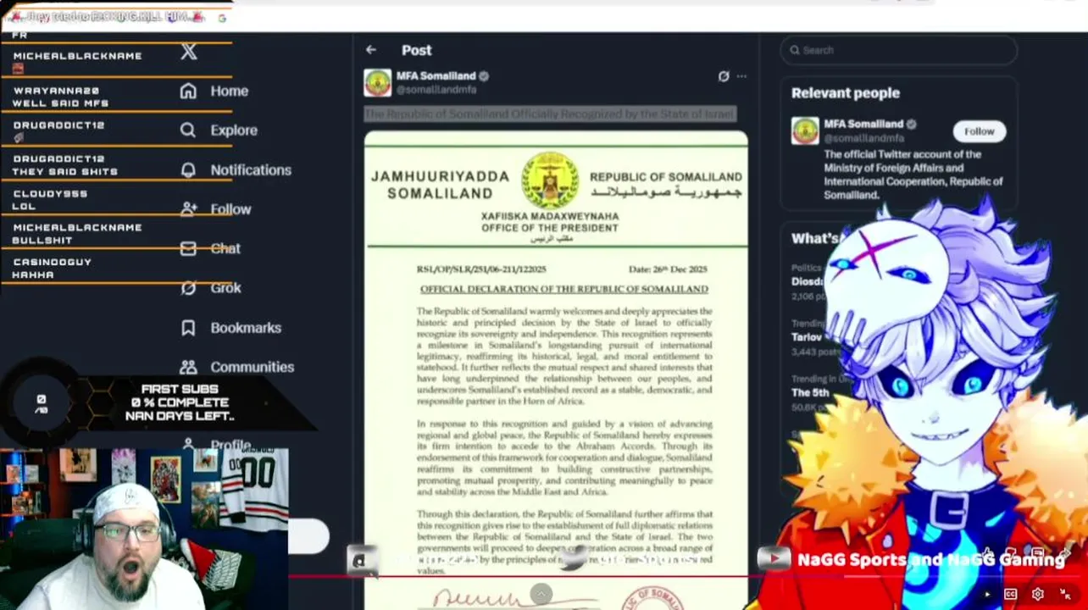
Task: Open MFA Somaliland name under Relevant people
Action: (x=863, y=124)
